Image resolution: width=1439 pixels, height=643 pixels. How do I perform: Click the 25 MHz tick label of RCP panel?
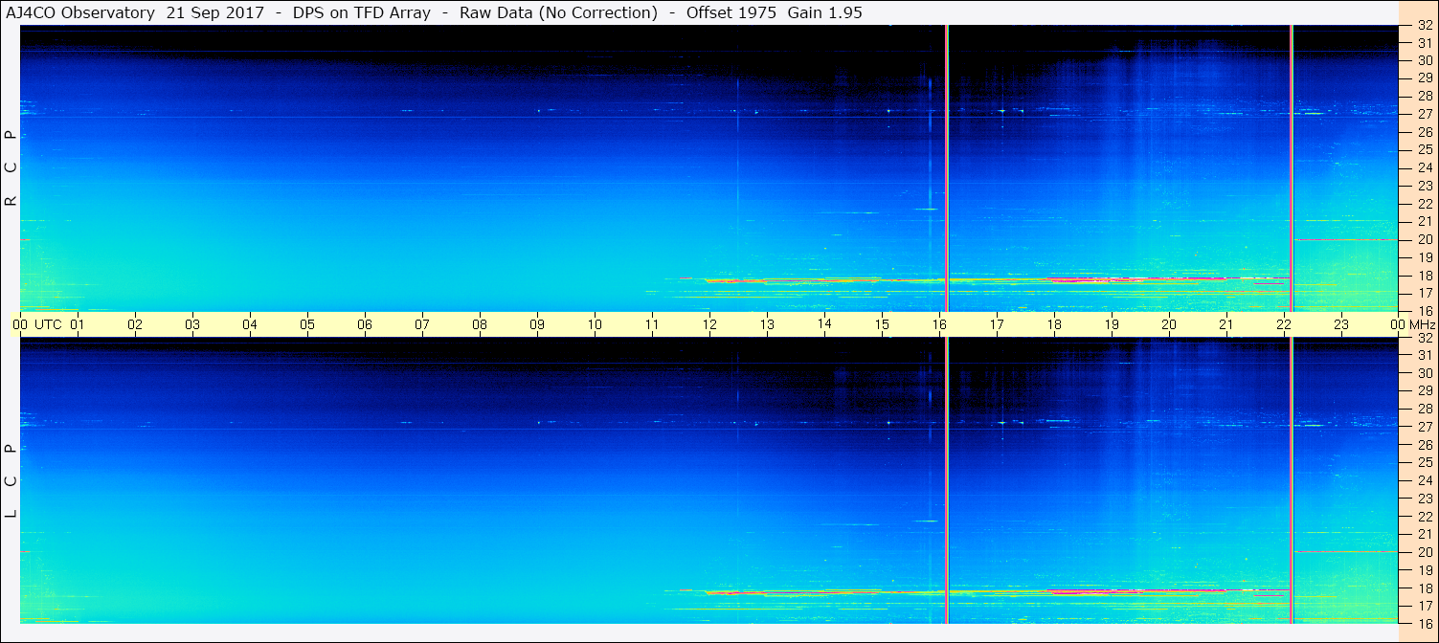tap(1425, 150)
